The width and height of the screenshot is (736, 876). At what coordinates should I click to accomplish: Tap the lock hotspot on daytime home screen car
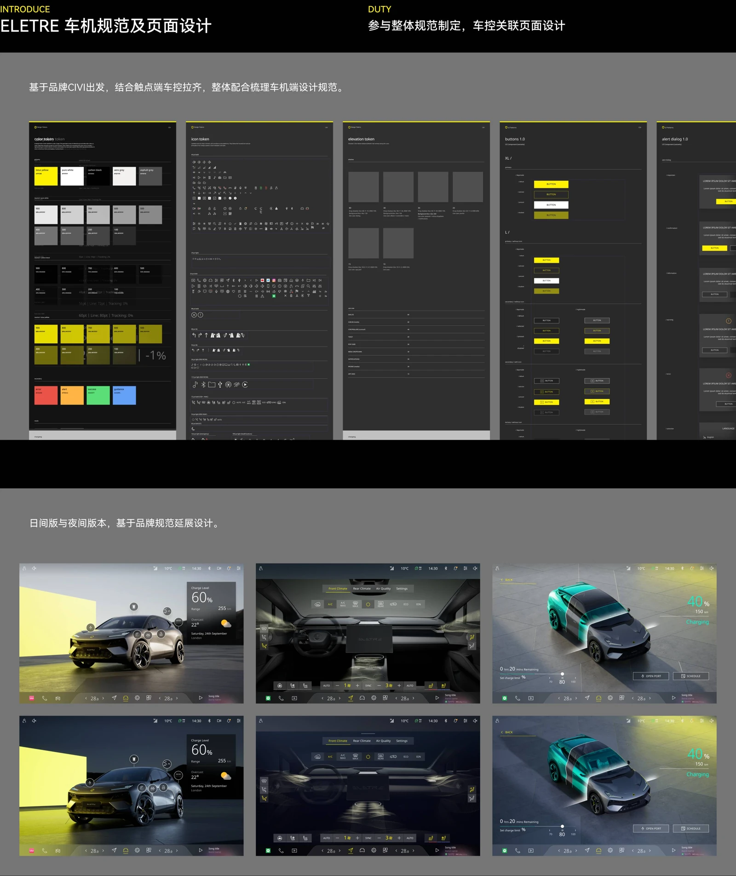pyautogui.click(x=161, y=634)
